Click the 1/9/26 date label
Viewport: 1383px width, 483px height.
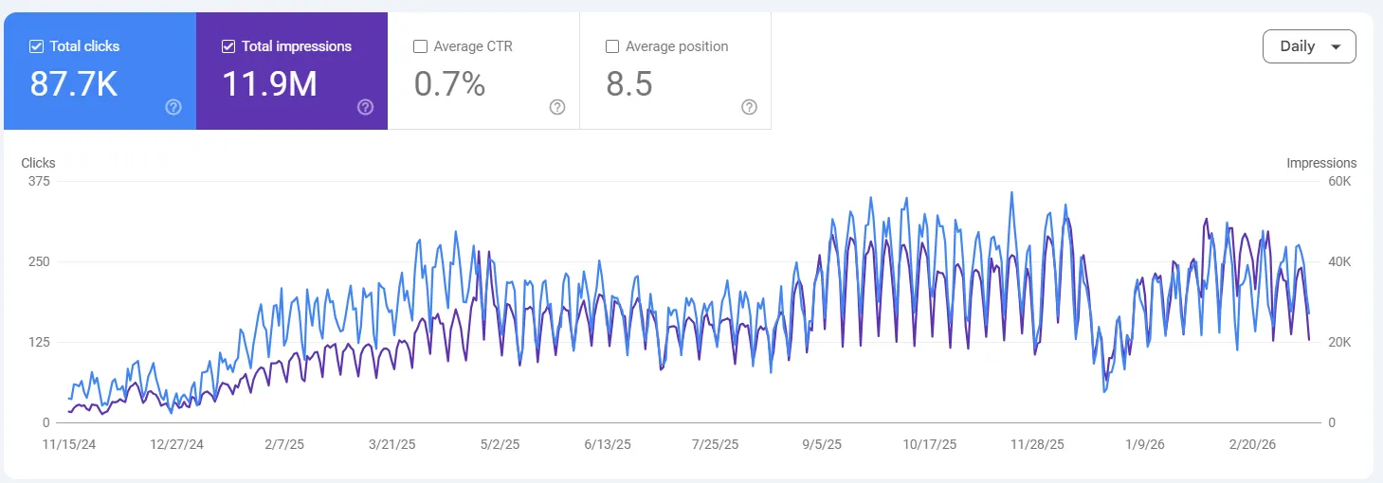point(1145,443)
